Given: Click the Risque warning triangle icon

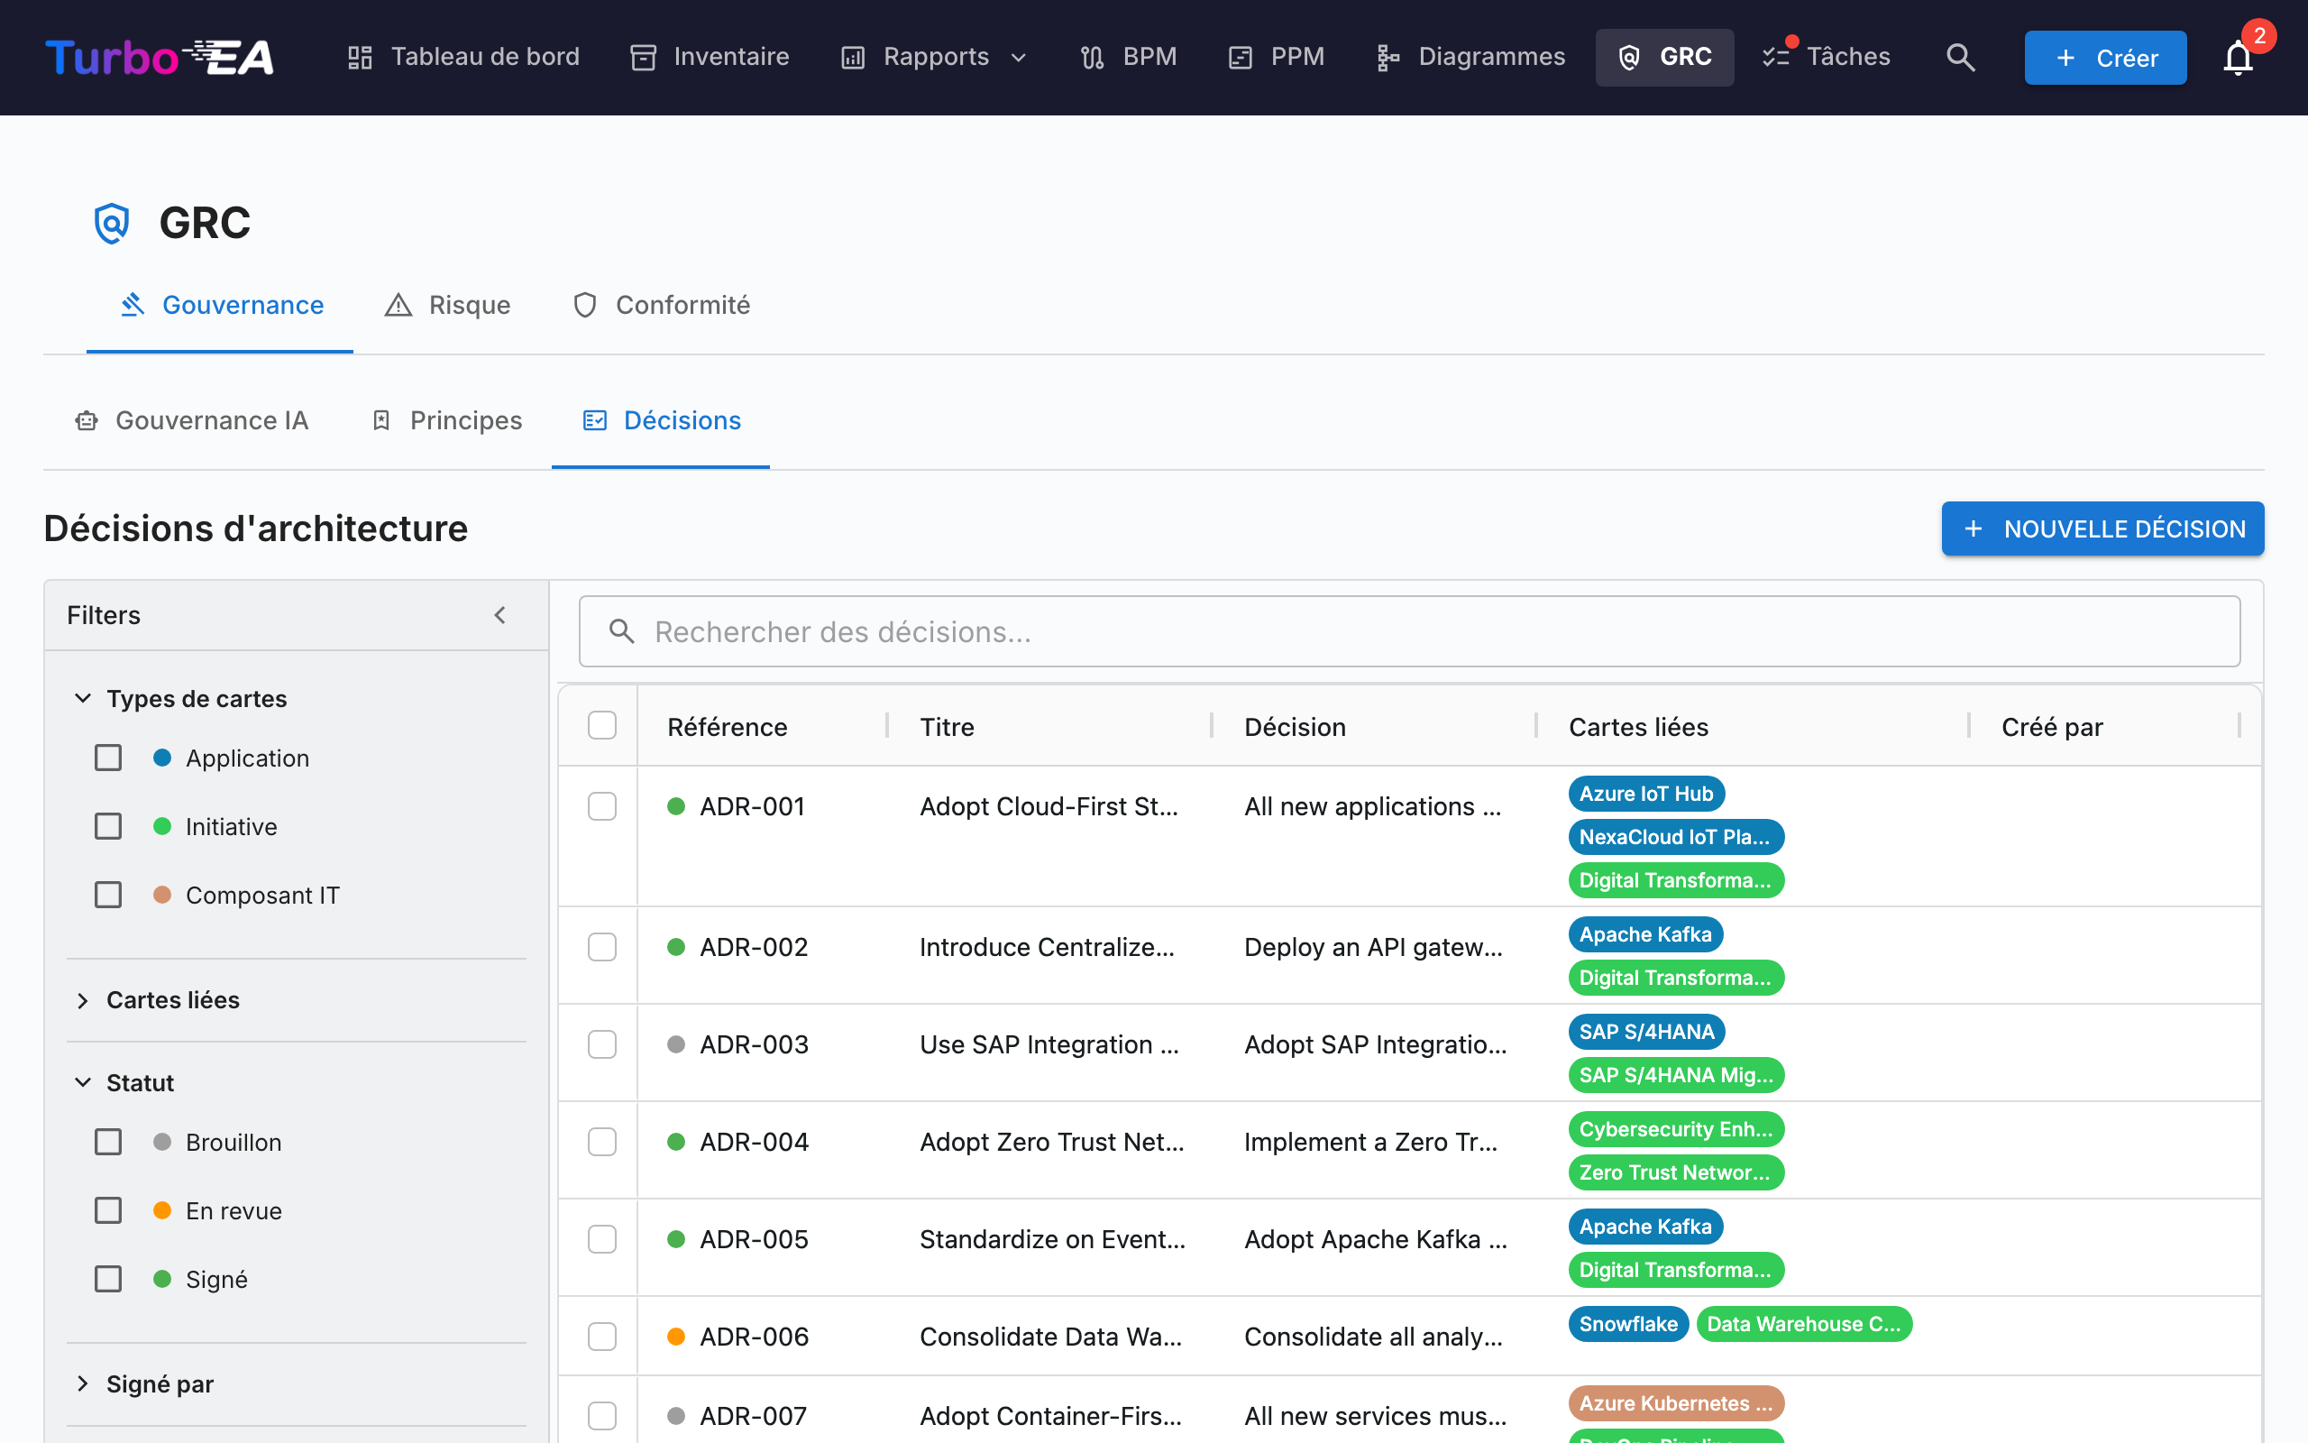Looking at the screenshot, I should [398, 305].
